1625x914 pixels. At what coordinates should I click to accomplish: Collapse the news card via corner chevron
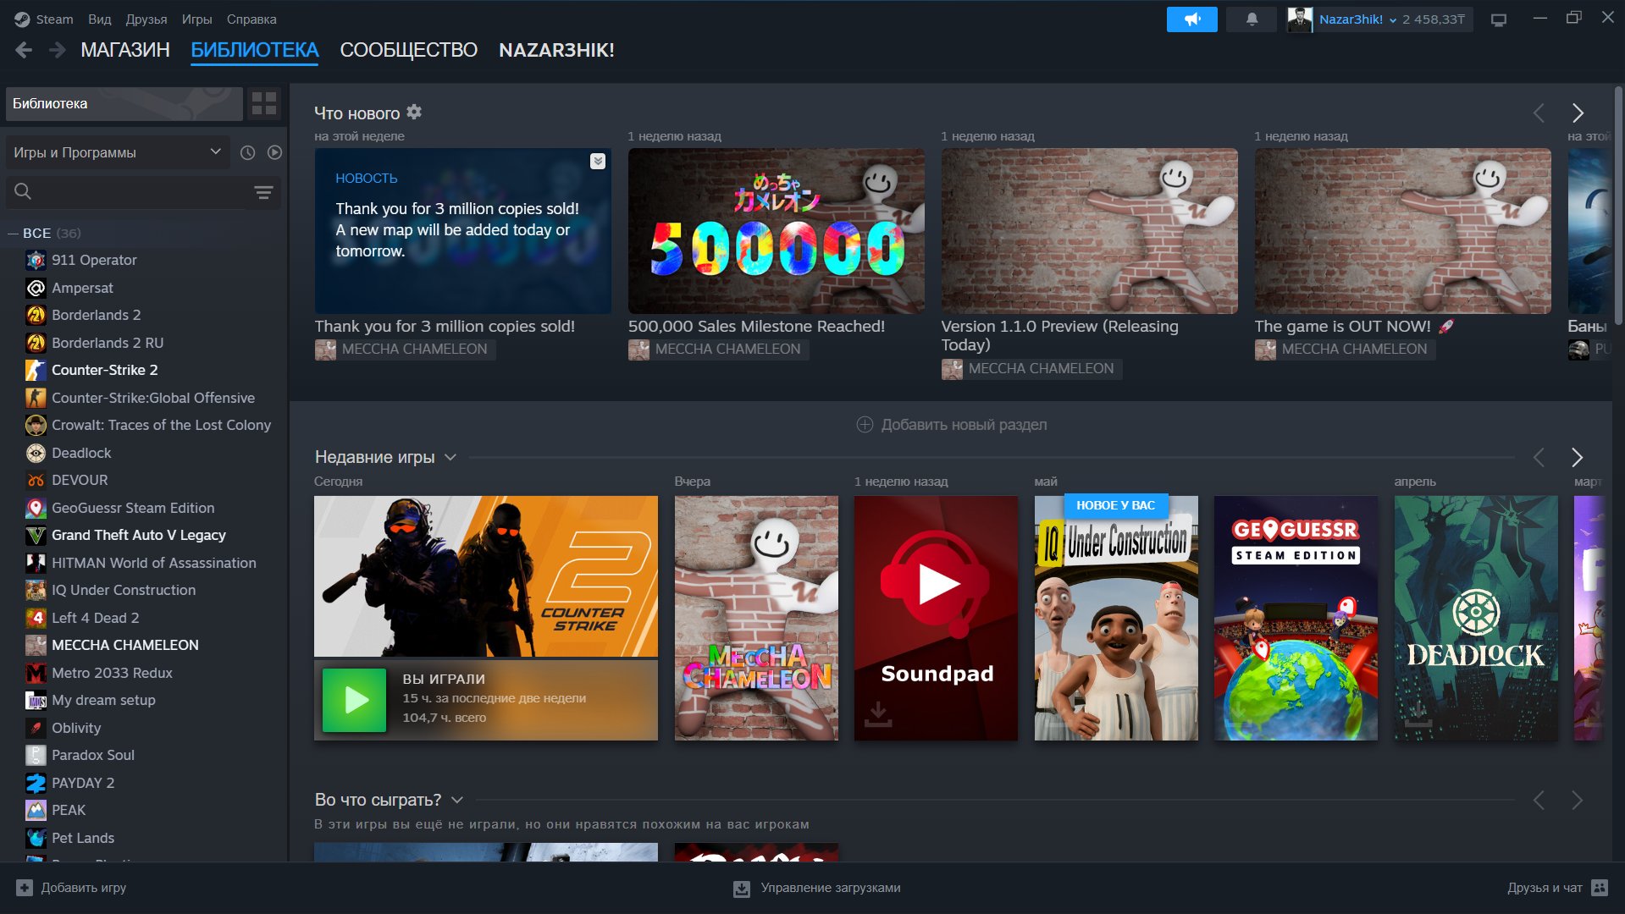pyautogui.click(x=598, y=161)
